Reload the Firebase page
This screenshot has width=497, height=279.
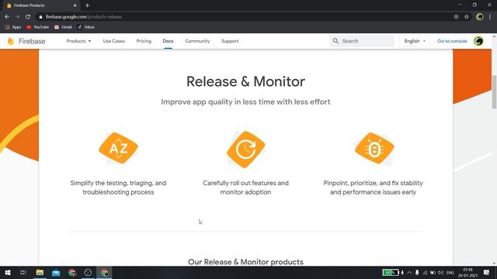[x=28, y=17]
